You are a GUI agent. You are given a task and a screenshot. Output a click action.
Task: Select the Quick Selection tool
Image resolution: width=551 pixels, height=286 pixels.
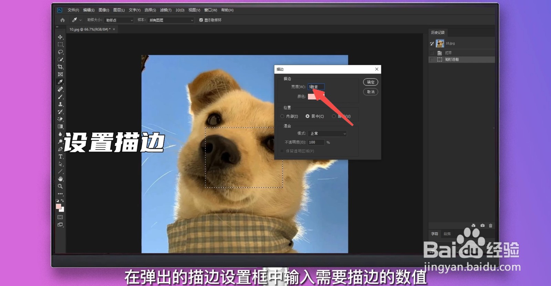[60, 59]
